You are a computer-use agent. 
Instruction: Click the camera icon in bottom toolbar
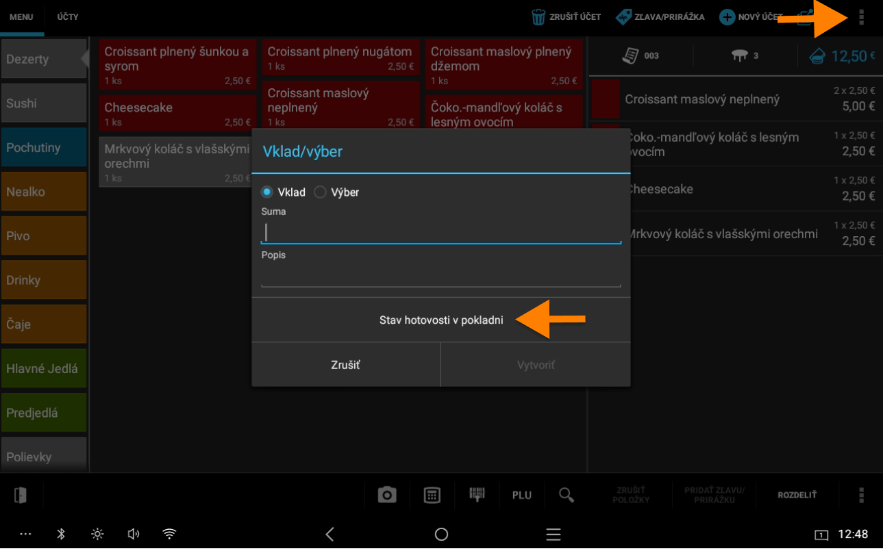click(x=387, y=495)
